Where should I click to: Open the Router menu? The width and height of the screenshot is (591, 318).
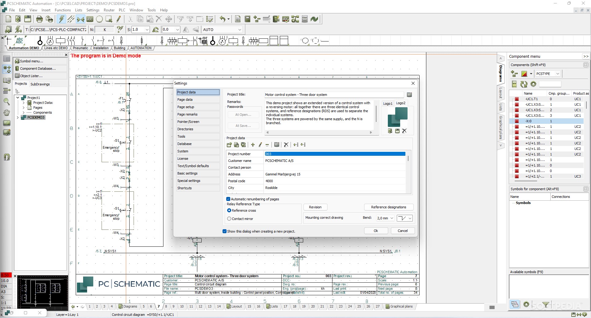109,10
